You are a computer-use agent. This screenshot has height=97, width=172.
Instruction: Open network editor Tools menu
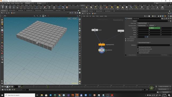click(x=97, y=16)
